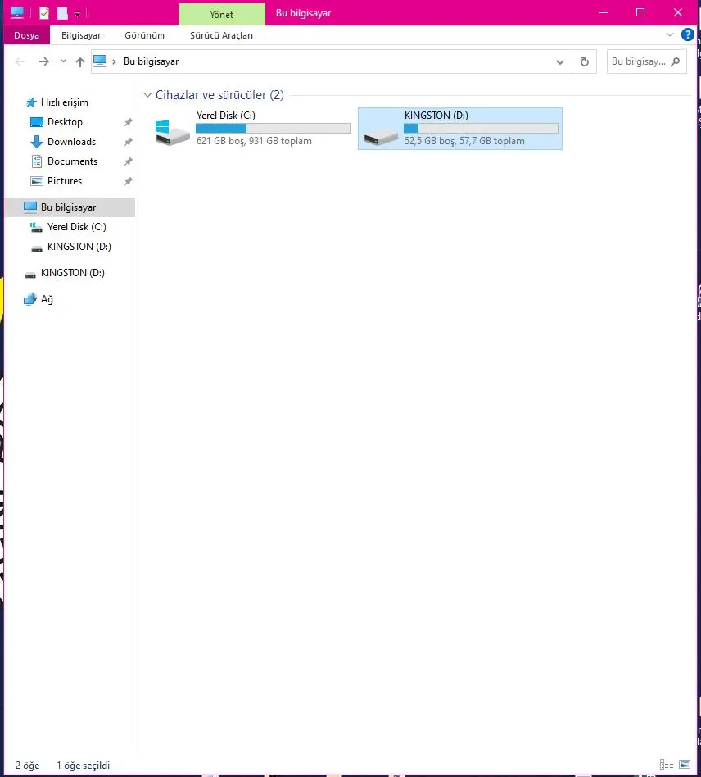Click the Properties quick access toolbar icon

tap(44, 13)
